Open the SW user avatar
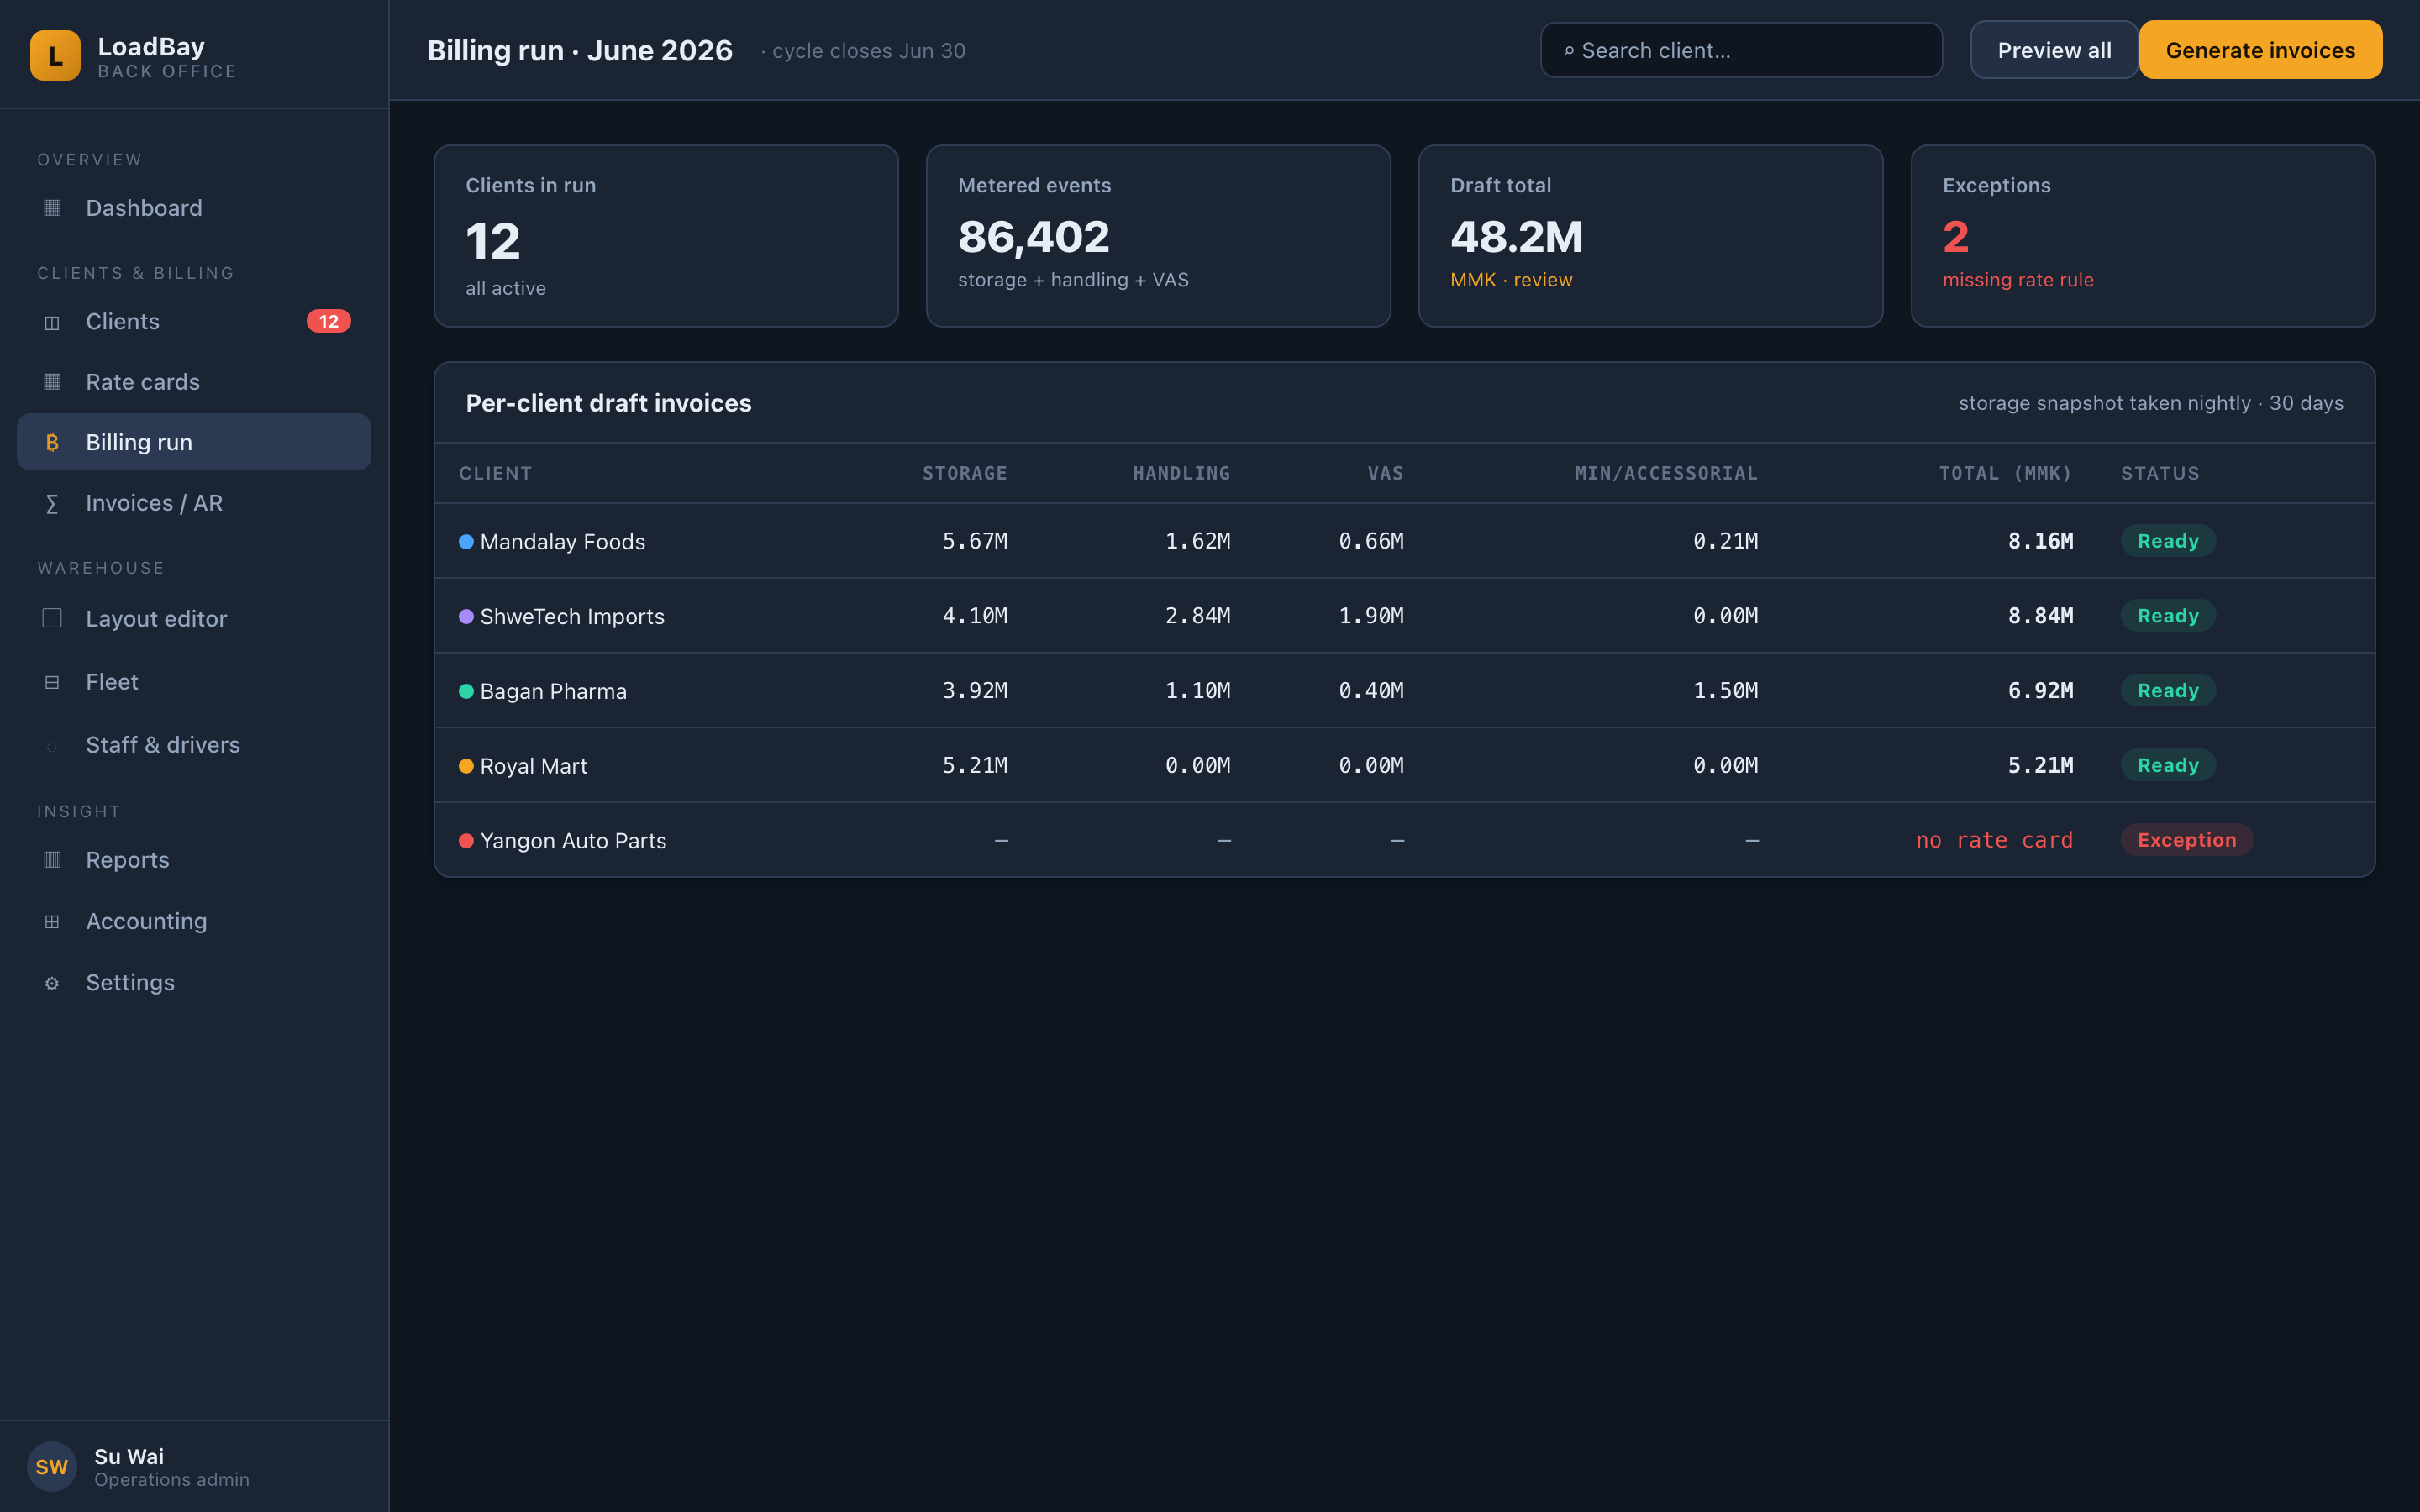 tap(52, 1466)
